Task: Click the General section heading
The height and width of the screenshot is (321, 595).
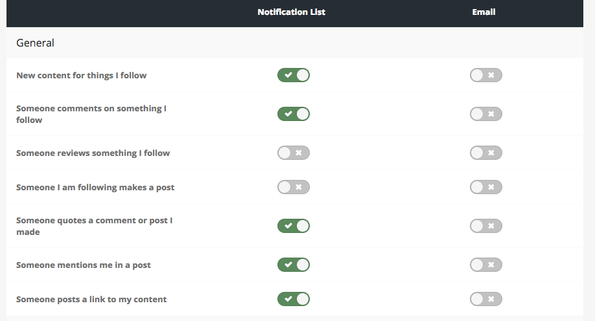Action: tap(35, 43)
